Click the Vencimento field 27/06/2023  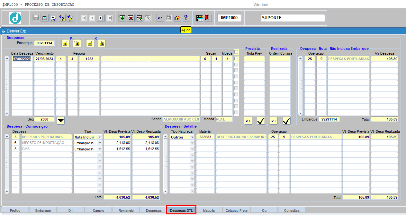(44, 59)
